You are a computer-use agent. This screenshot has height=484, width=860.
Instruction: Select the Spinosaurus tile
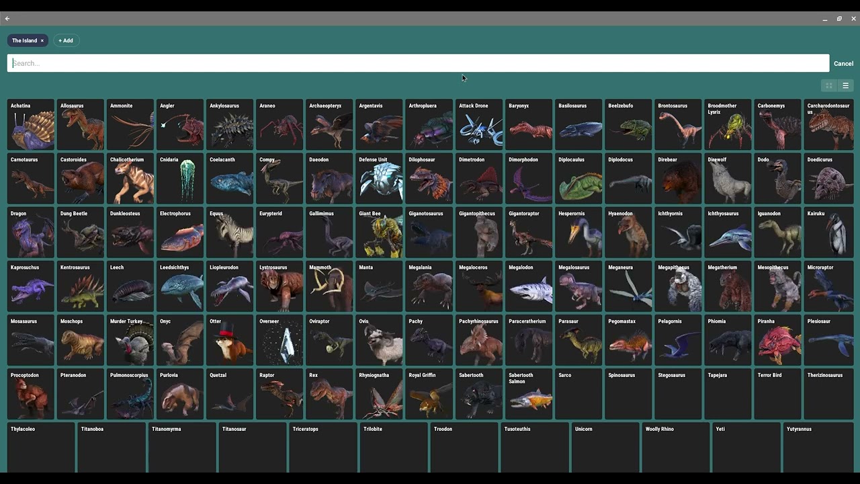coord(628,393)
